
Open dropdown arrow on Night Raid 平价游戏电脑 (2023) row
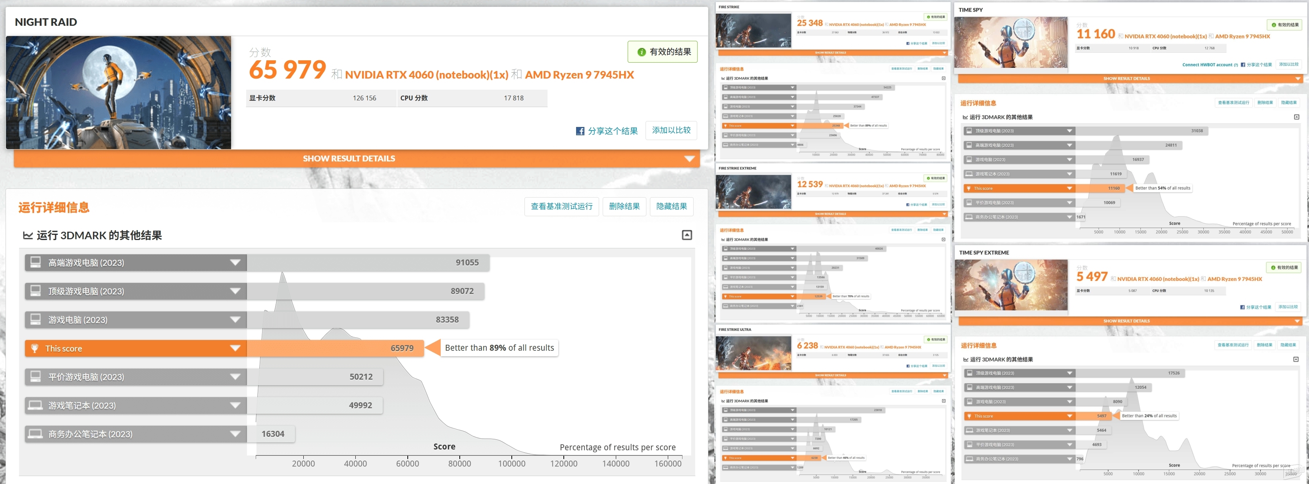(x=235, y=376)
